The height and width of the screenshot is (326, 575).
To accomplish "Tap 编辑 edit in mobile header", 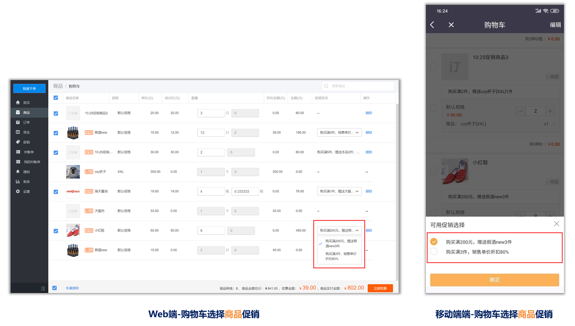I will [556, 25].
